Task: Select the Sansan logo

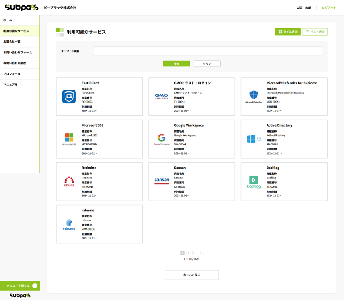Action: coord(162,181)
